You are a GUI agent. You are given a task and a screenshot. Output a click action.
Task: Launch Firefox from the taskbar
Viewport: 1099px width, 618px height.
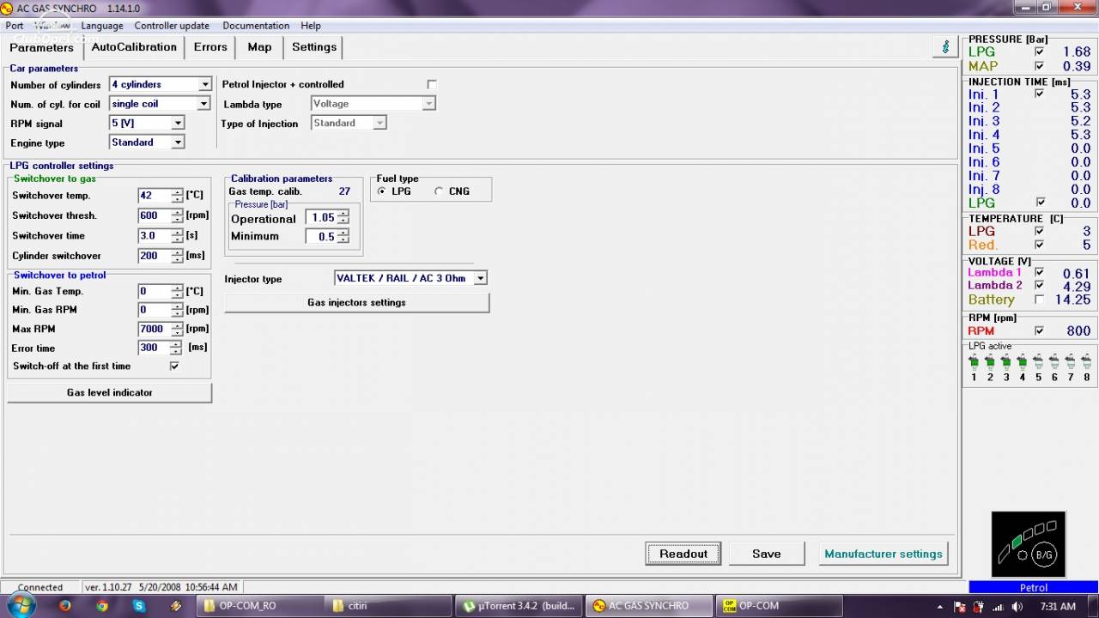[x=65, y=606]
